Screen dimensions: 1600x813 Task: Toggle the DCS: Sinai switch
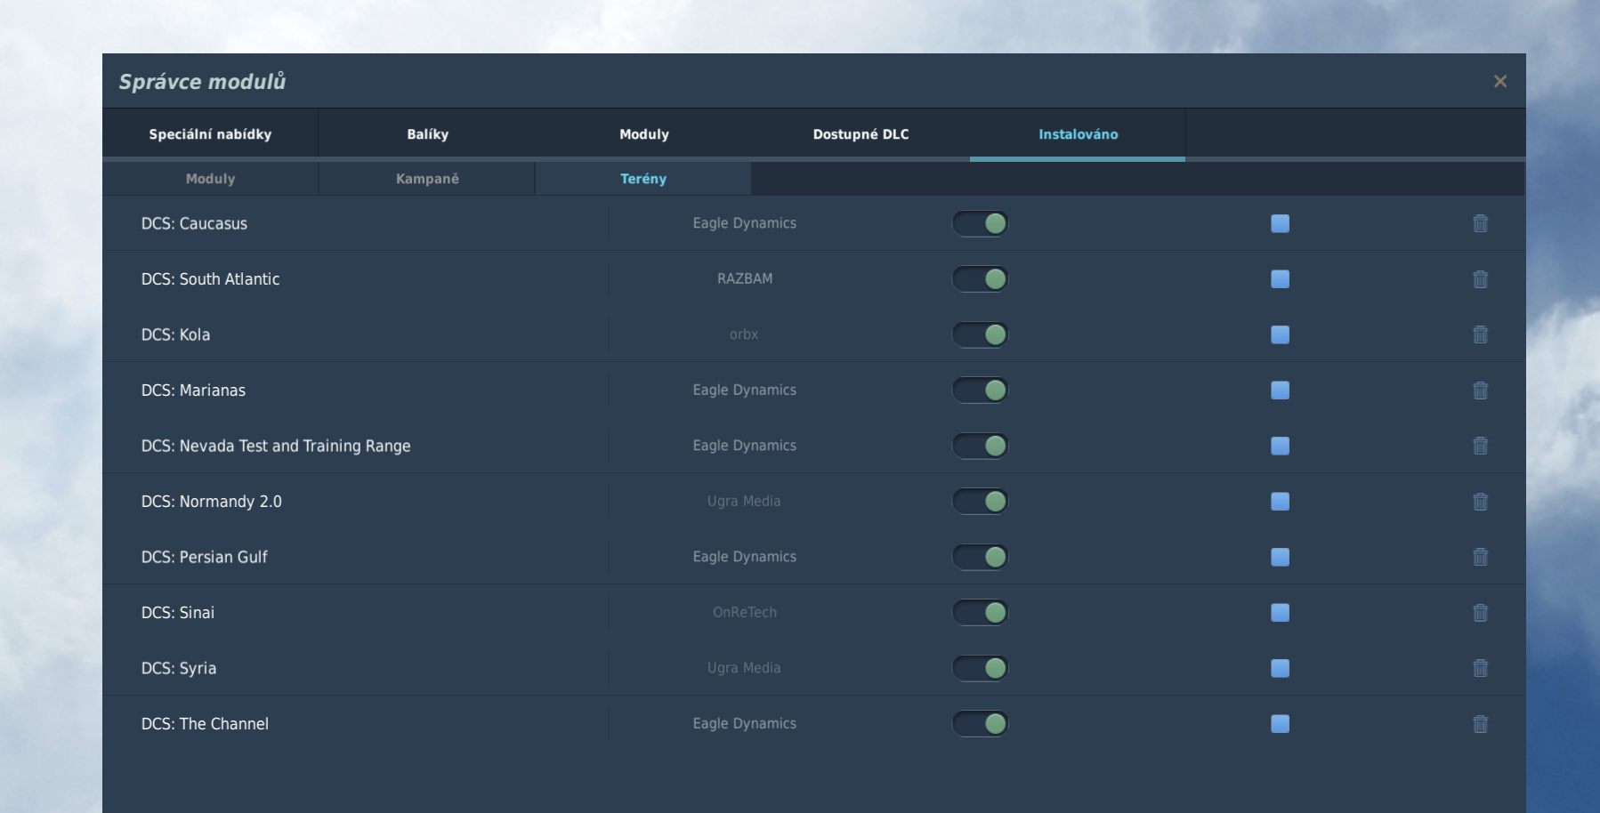[980, 613]
